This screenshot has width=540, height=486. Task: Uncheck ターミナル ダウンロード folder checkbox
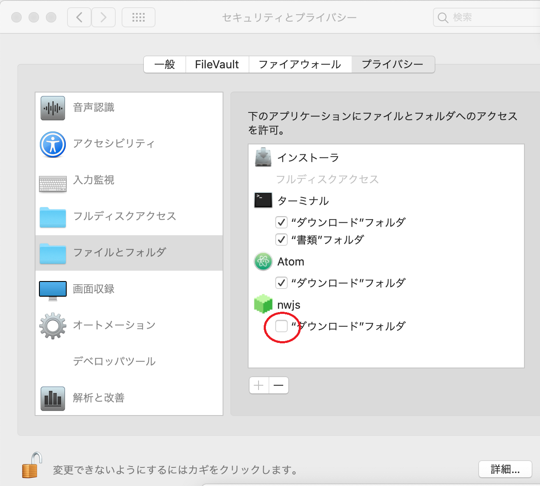click(x=281, y=222)
